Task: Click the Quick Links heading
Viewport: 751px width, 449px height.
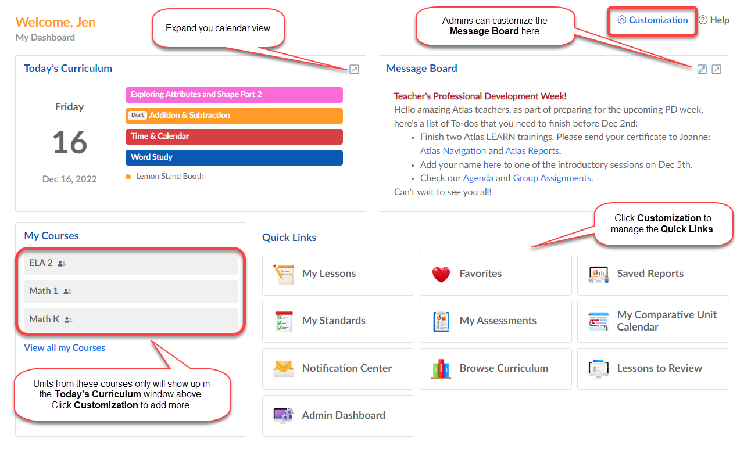Action: click(x=289, y=238)
